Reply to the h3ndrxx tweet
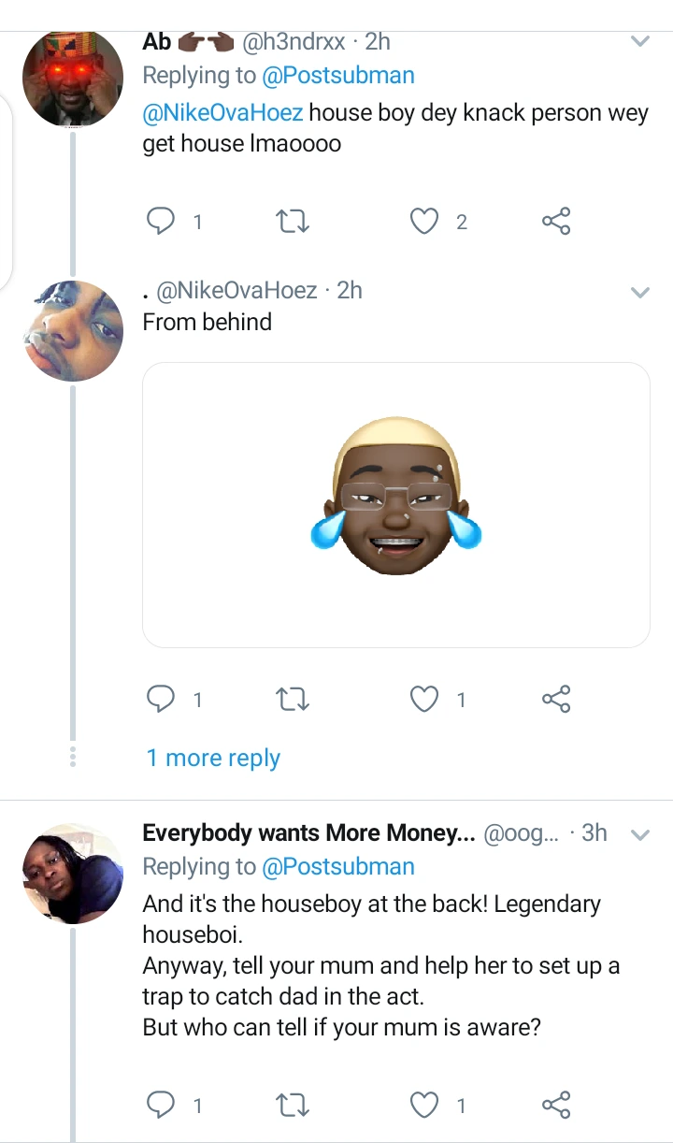The height and width of the screenshot is (1143, 673). (163, 222)
